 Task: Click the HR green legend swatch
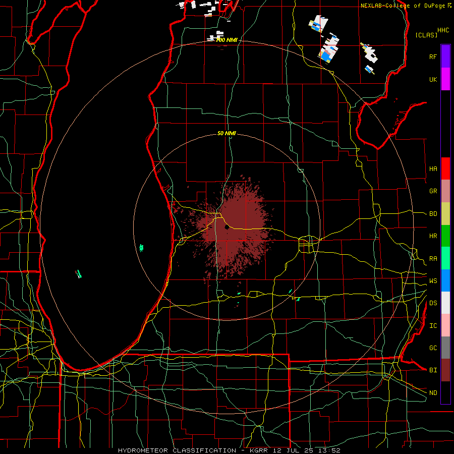(x=445, y=236)
